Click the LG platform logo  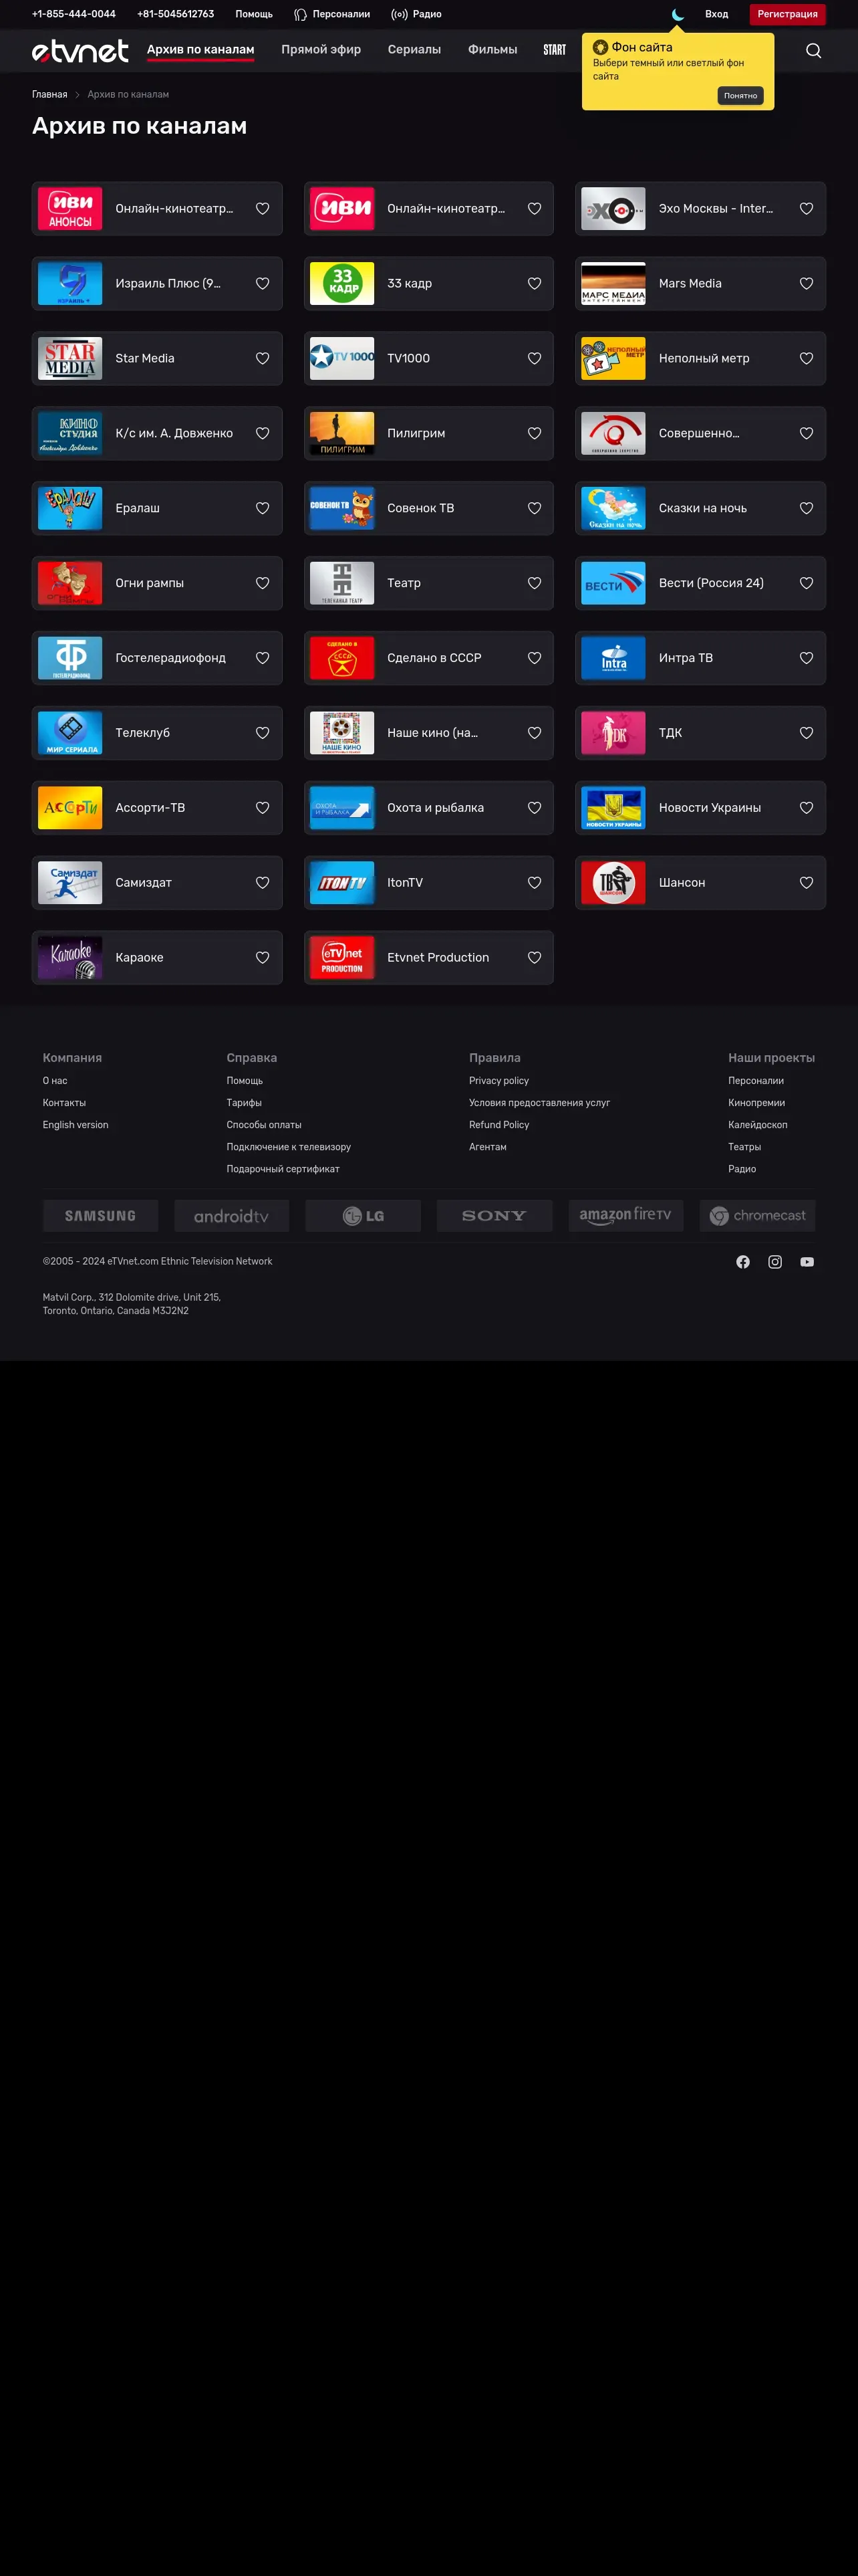tap(363, 1216)
